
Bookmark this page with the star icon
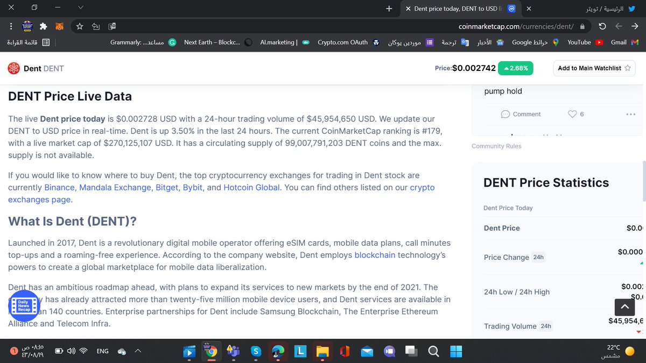click(80, 26)
